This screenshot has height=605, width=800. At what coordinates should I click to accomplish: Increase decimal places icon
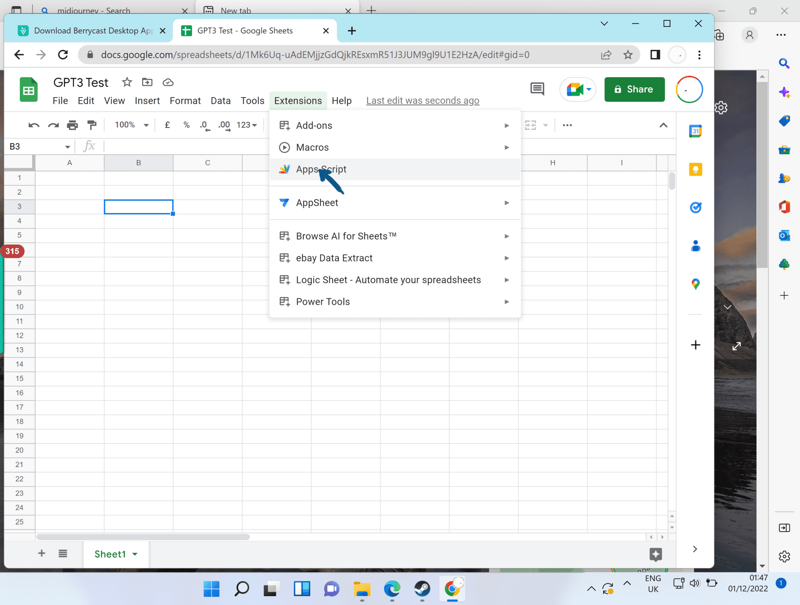(x=224, y=125)
